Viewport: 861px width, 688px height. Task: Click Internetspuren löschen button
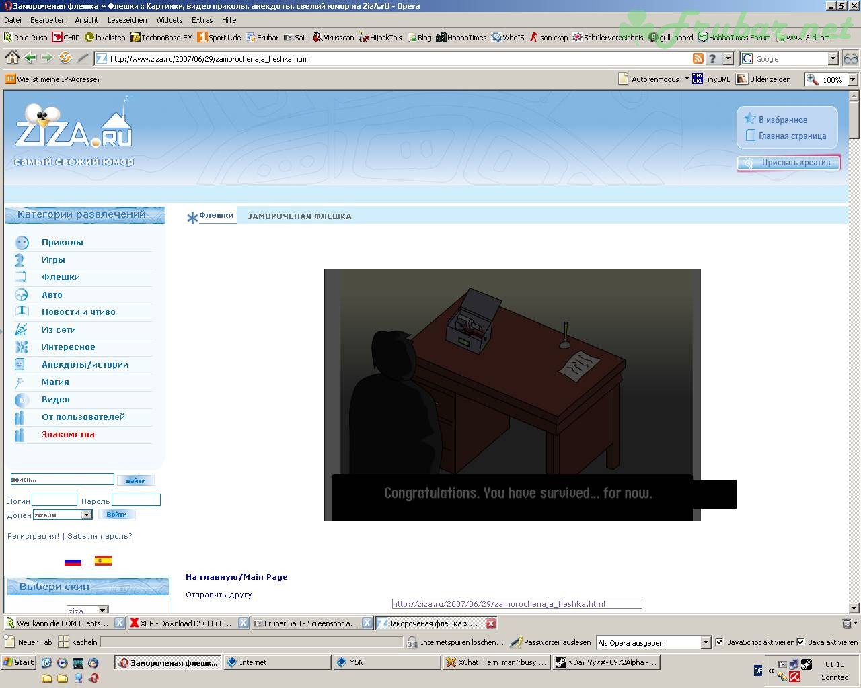click(455, 642)
